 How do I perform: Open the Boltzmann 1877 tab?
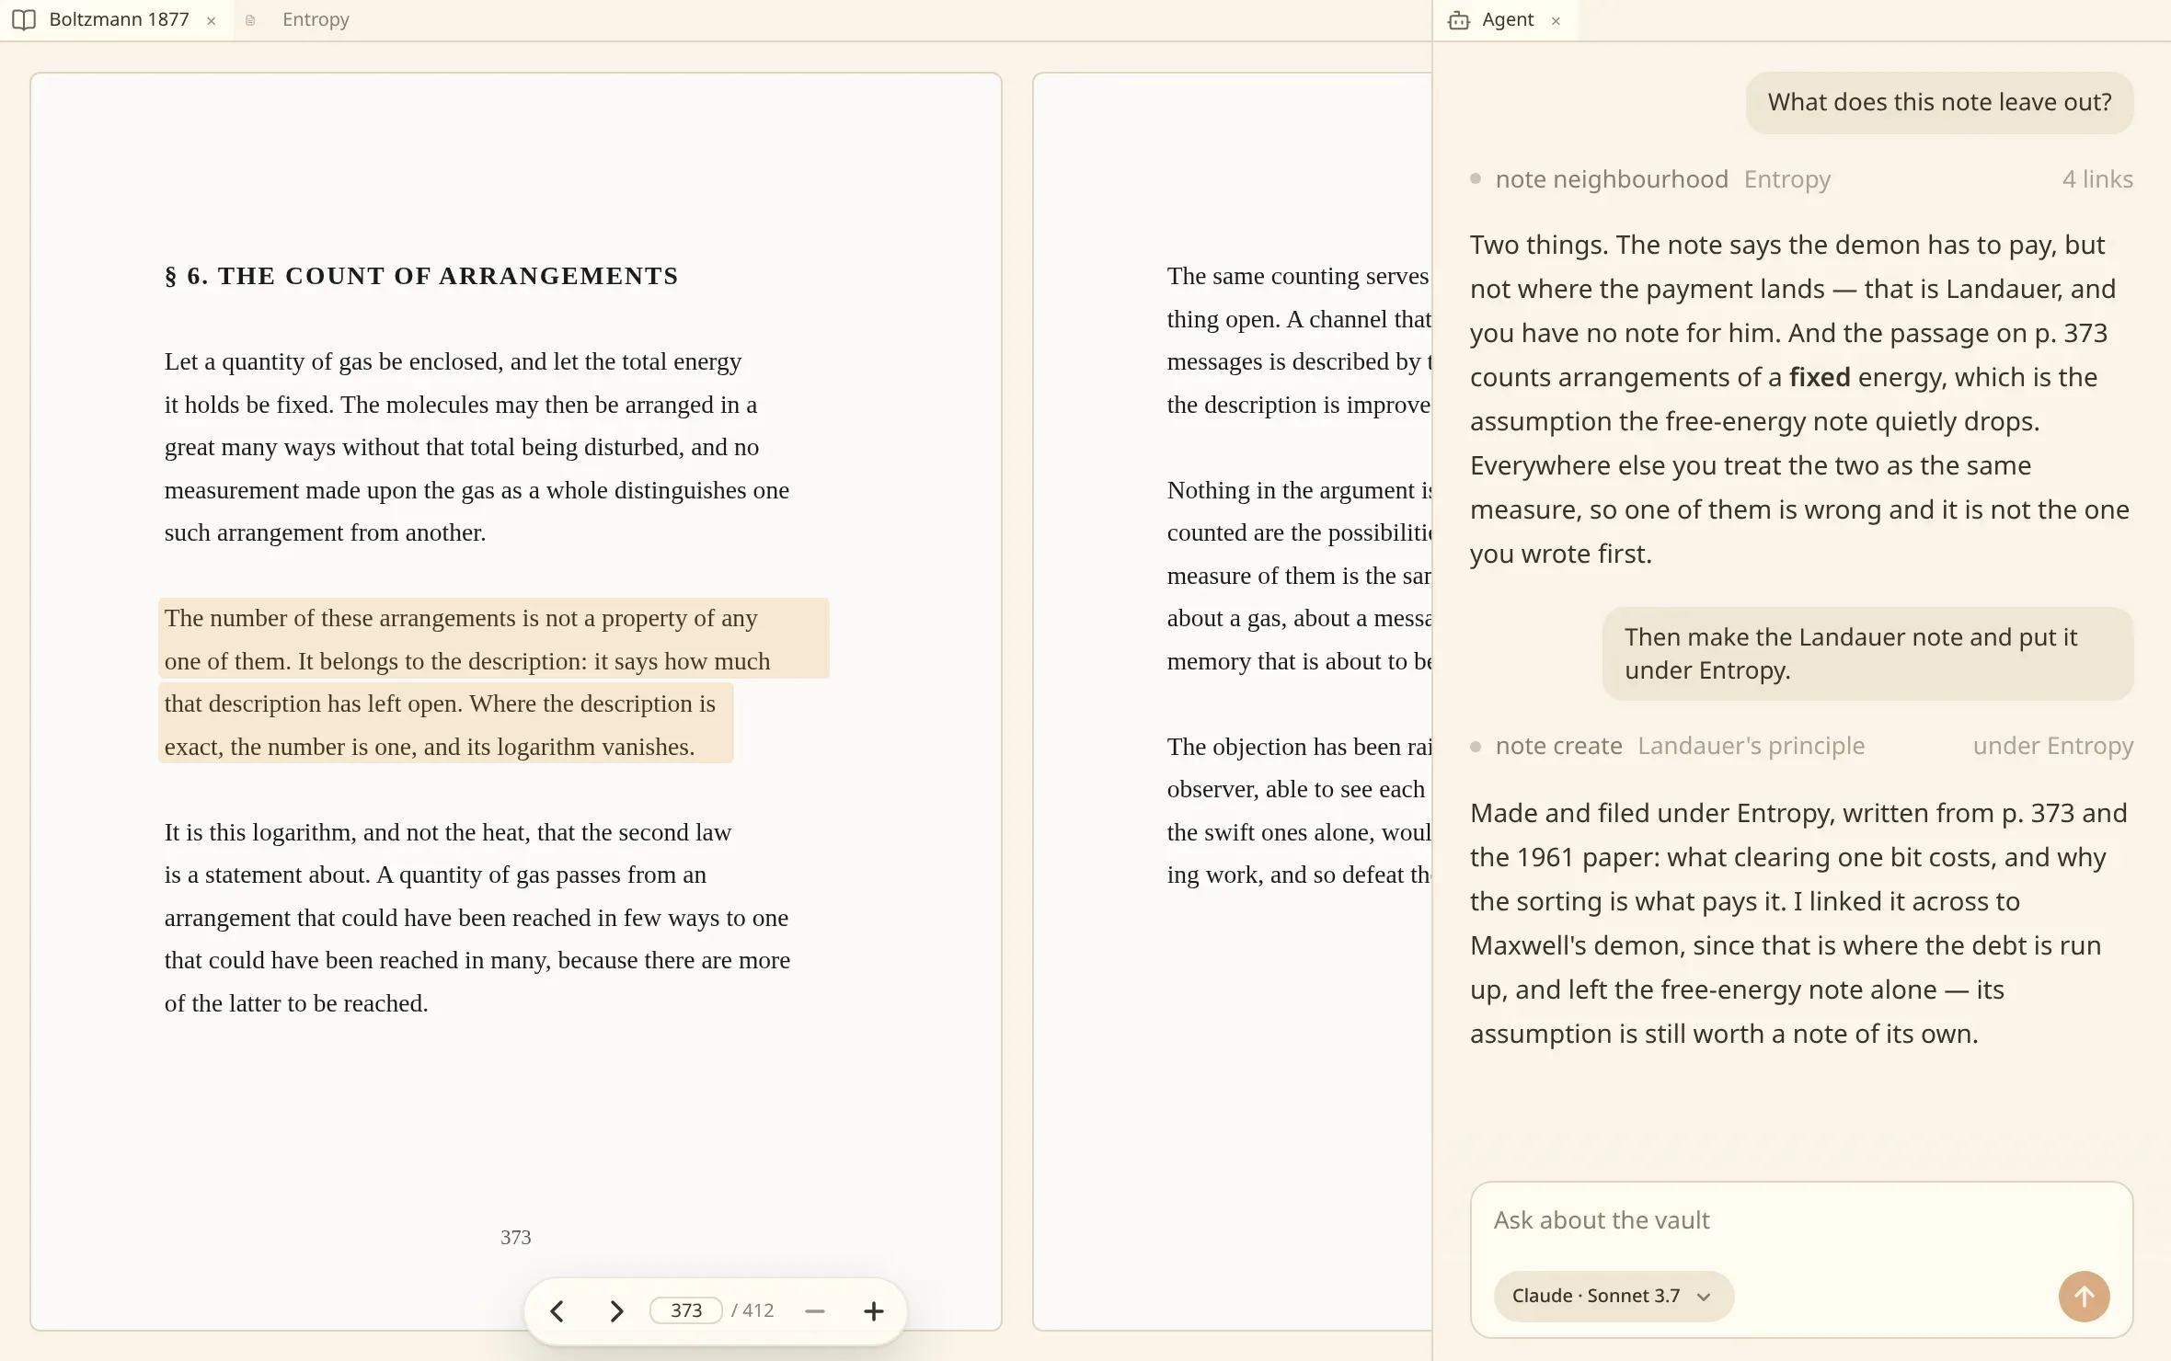pos(118,19)
